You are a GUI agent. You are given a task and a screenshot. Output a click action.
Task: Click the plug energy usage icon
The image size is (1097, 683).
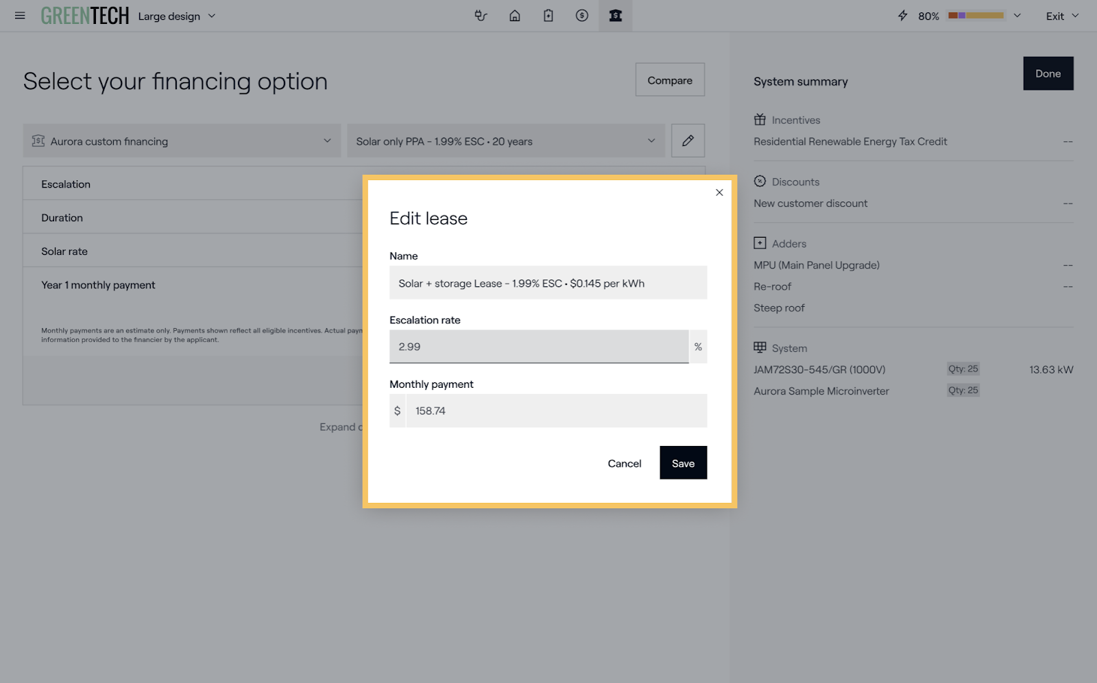coord(481,16)
